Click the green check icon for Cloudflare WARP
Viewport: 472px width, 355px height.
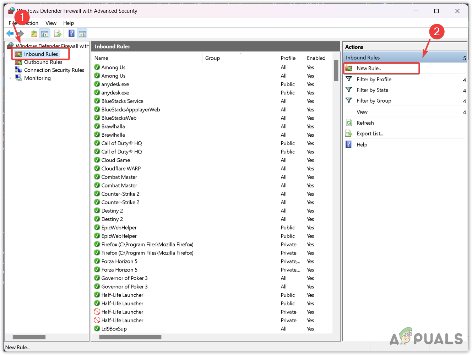97,168
